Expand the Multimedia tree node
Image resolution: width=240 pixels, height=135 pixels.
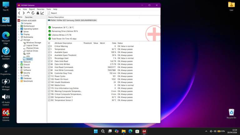(19, 37)
